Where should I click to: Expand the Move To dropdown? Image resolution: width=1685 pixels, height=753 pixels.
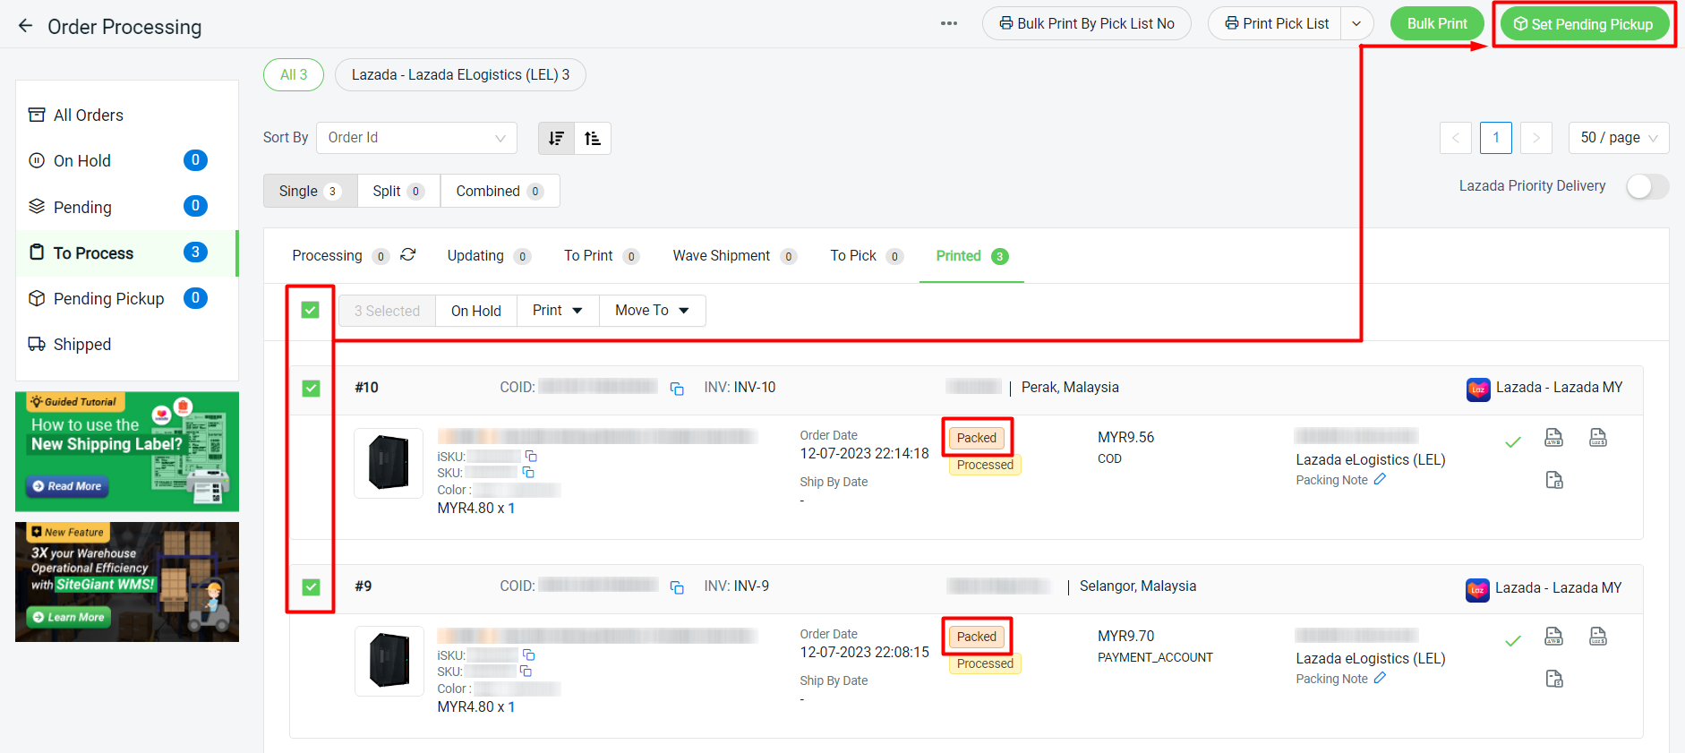coord(652,311)
